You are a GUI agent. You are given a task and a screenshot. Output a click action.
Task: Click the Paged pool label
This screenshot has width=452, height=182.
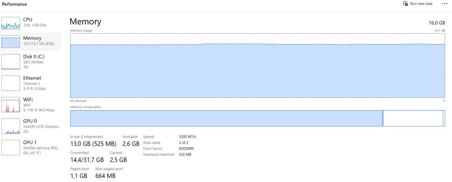click(x=80, y=169)
